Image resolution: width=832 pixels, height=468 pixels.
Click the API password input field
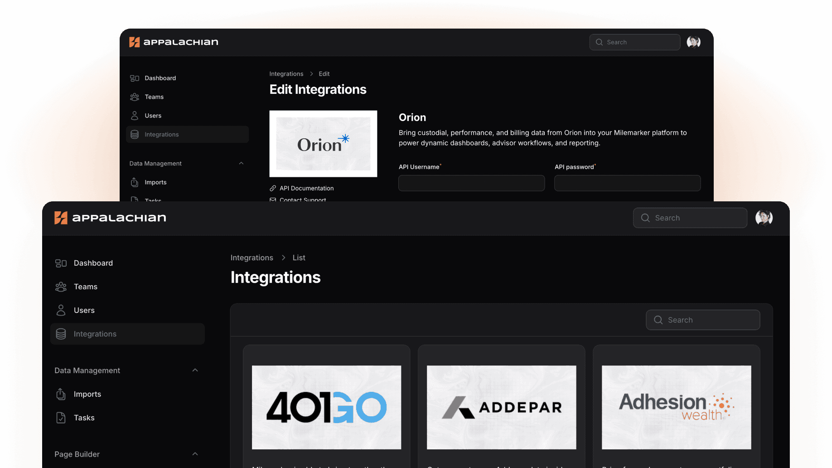tap(627, 183)
